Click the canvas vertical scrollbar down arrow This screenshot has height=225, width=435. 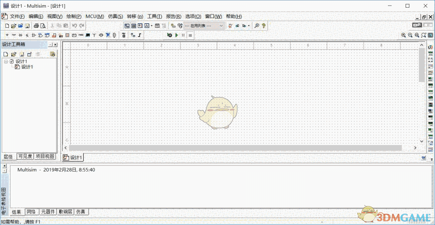click(422, 141)
